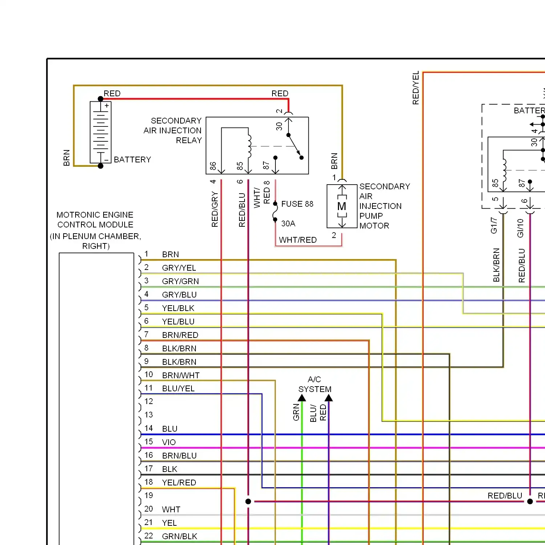The height and width of the screenshot is (545, 545).
Task: Click pin 9 BLK/BRN wire label
Action: [179, 362]
